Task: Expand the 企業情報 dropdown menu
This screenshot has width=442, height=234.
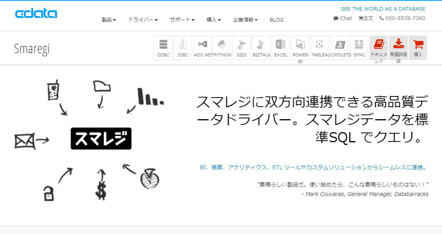Action: click(x=245, y=20)
